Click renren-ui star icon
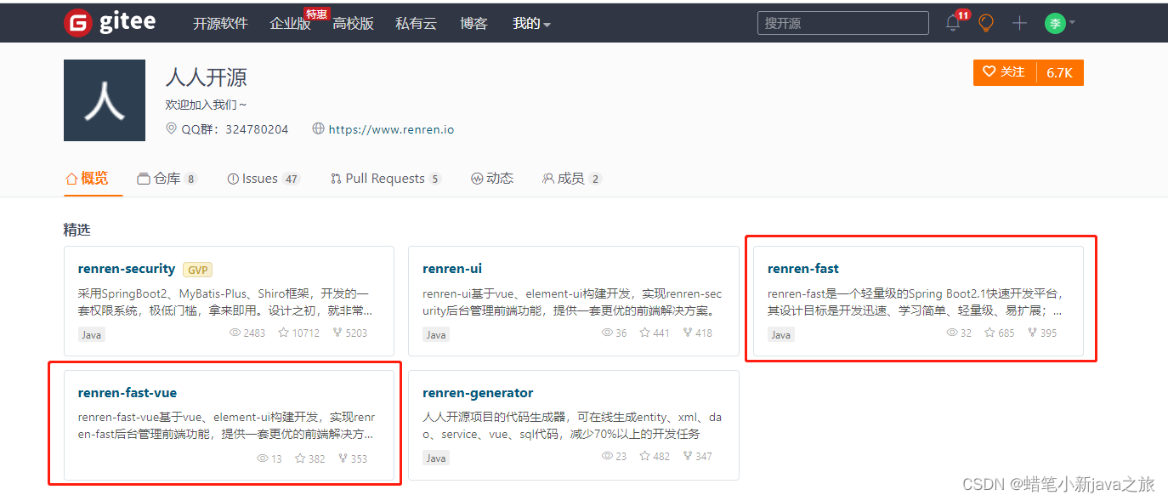This screenshot has height=501, width=1168. (x=645, y=333)
